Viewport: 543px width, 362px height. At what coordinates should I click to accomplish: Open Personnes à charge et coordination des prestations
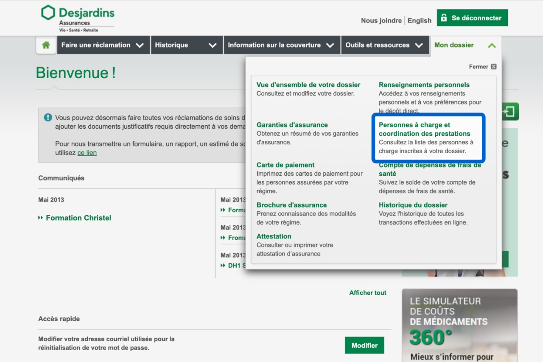coord(424,129)
